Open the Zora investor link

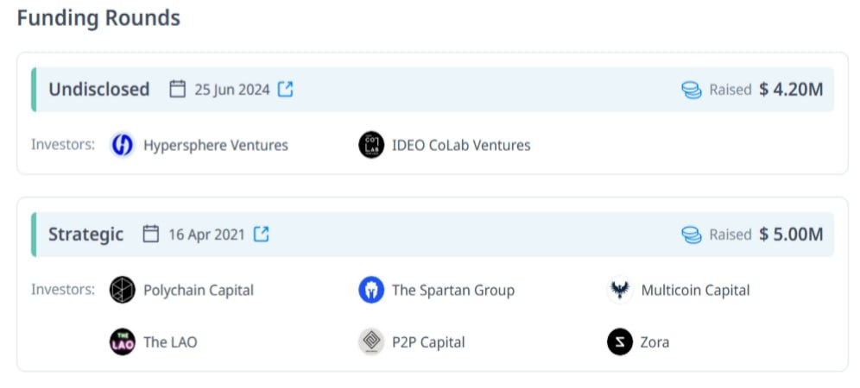654,342
